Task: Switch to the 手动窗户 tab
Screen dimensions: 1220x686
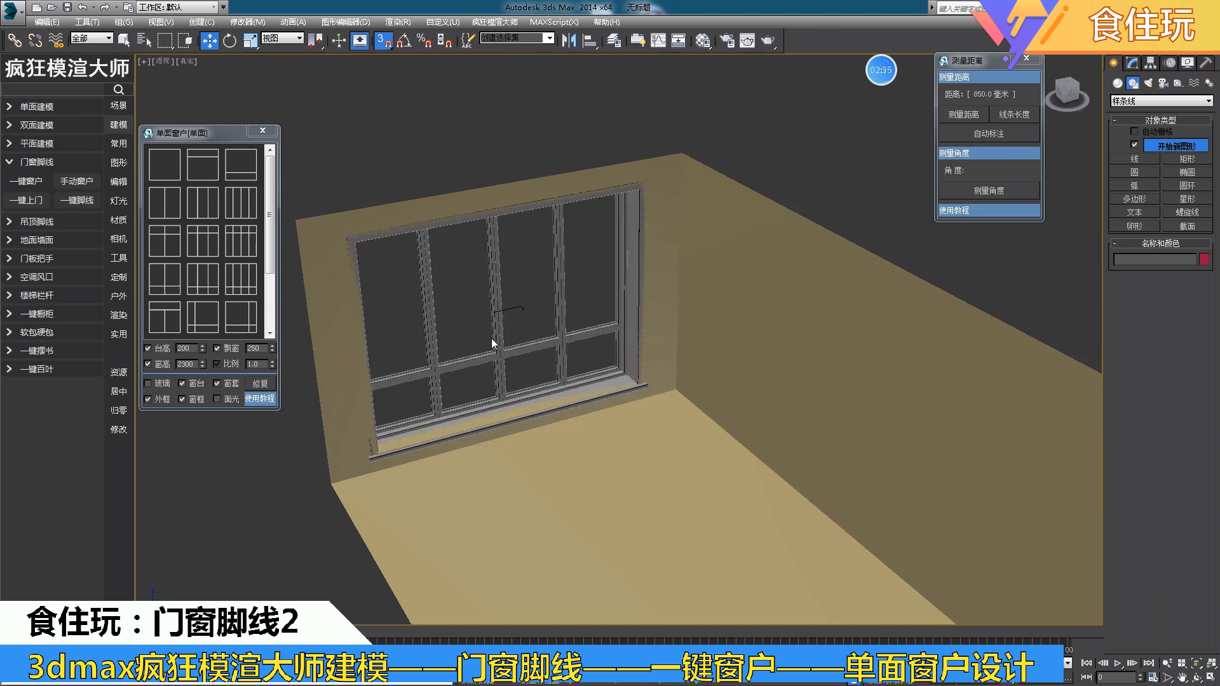Action: pos(77,180)
